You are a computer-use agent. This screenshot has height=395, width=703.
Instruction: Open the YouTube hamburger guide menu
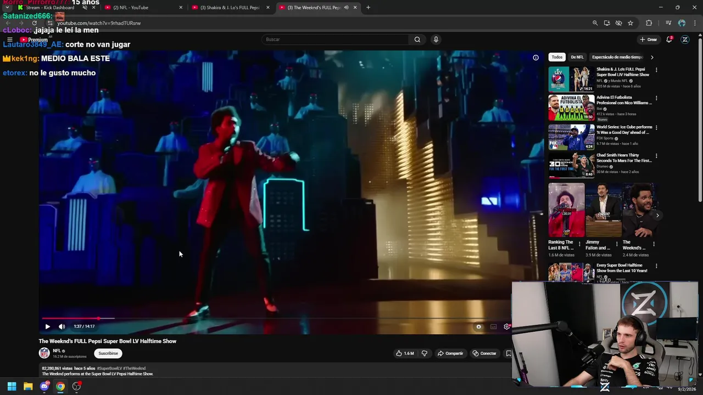click(x=9, y=39)
